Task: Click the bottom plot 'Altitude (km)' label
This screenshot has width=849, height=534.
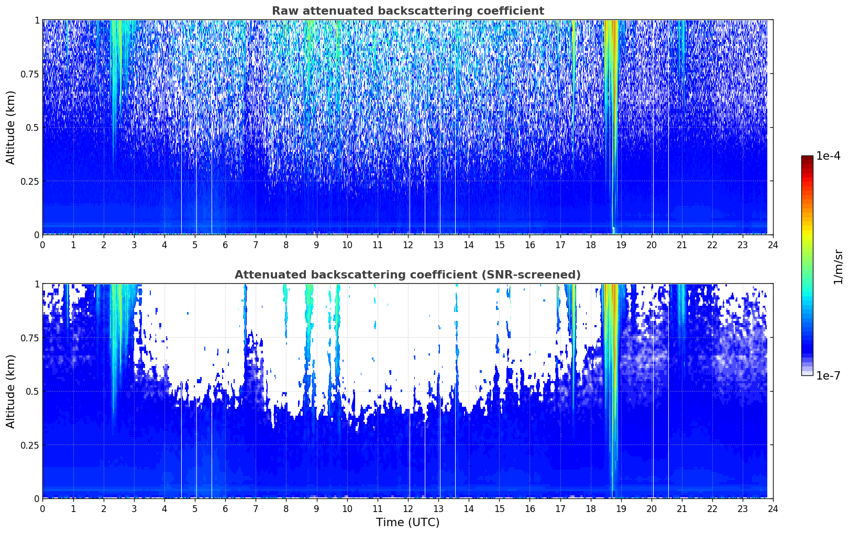Action: click(11, 391)
